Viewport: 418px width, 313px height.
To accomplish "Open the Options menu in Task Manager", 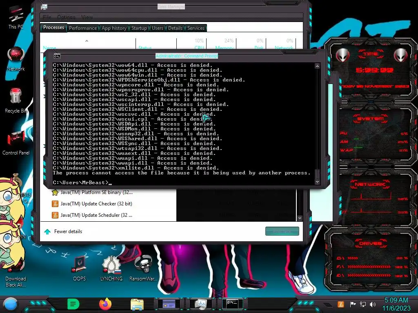I will [x=66, y=17].
